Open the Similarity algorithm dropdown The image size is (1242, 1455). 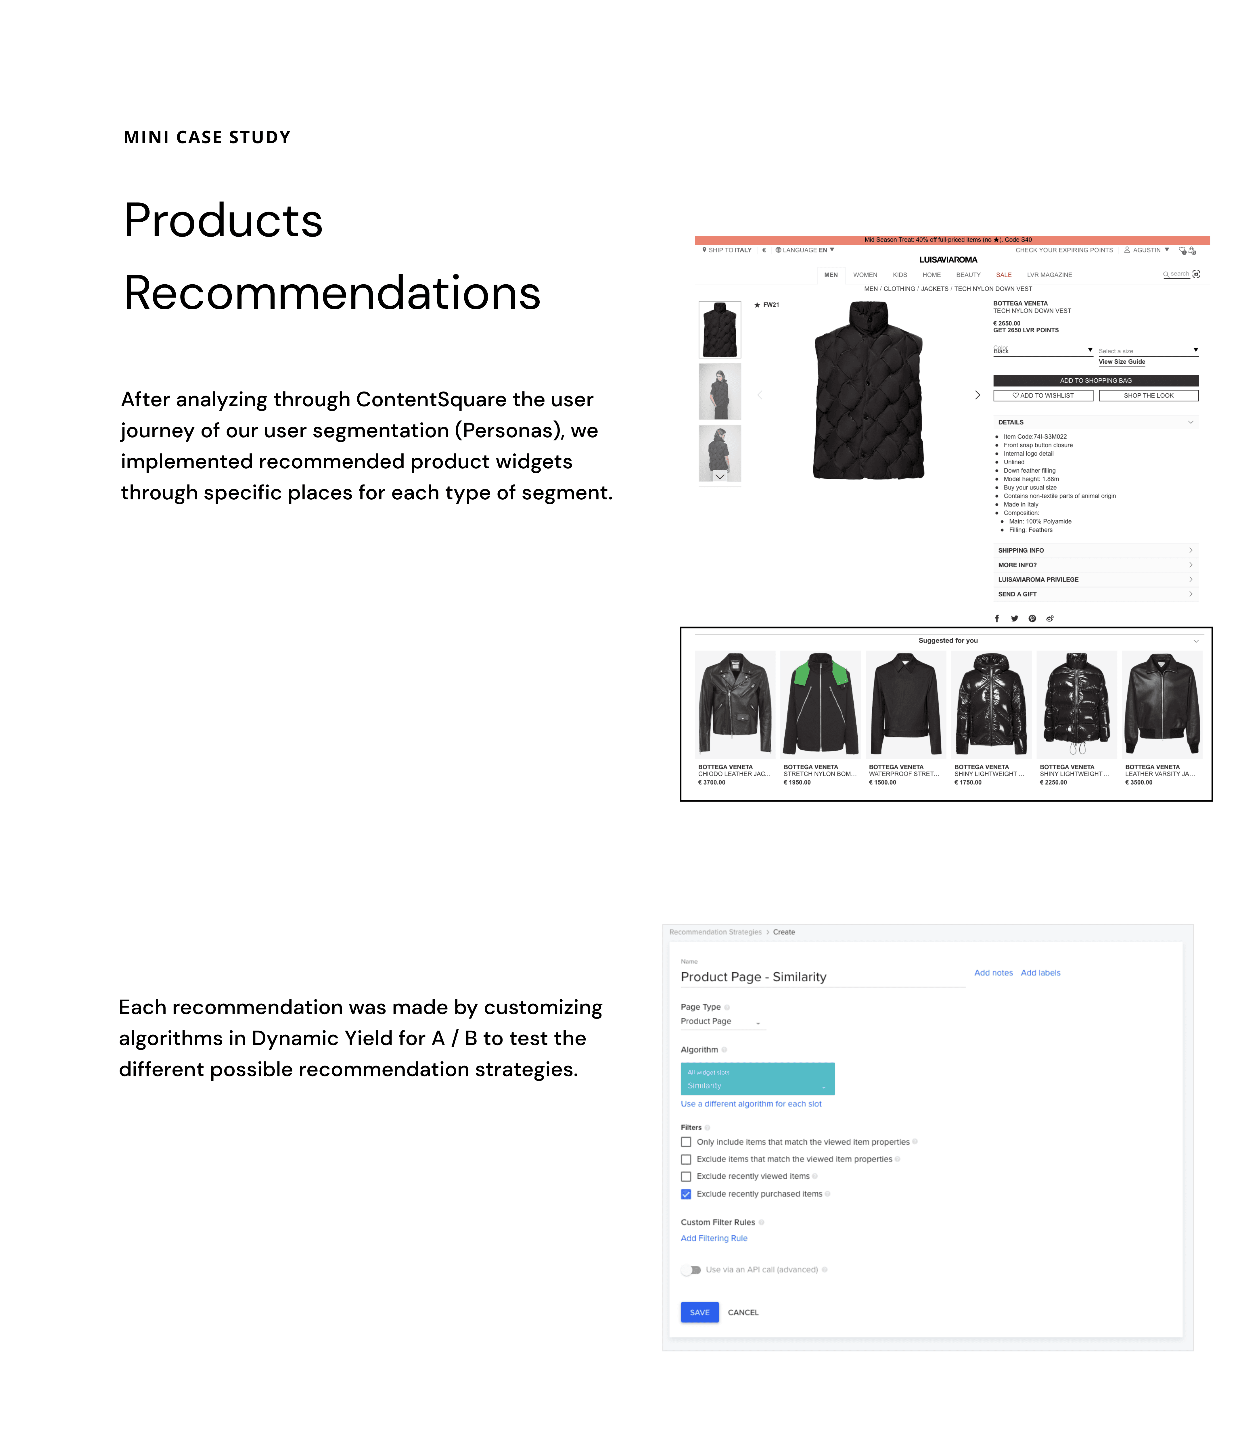pyautogui.click(x=757, y=1079)
